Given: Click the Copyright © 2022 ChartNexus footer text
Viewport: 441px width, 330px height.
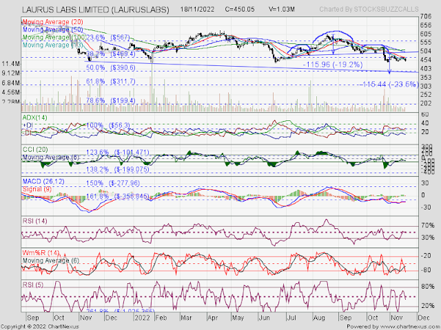Looking at the screenshot, I should point(40,327).
